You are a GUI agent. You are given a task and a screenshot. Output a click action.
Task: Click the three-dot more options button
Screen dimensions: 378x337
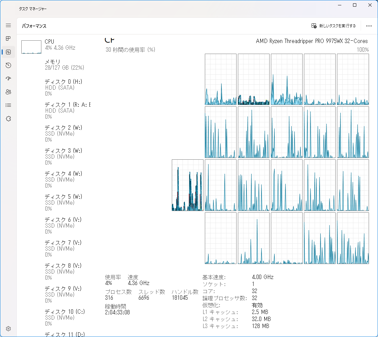pyautogui.click(x=369, y=26)
